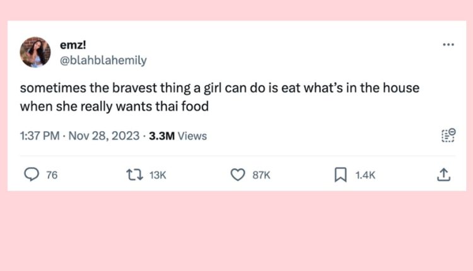Bookmark the tweet with the bookmark icon
Screen dimensions: 473x271
pyautogui.click(x=341, y=175)
